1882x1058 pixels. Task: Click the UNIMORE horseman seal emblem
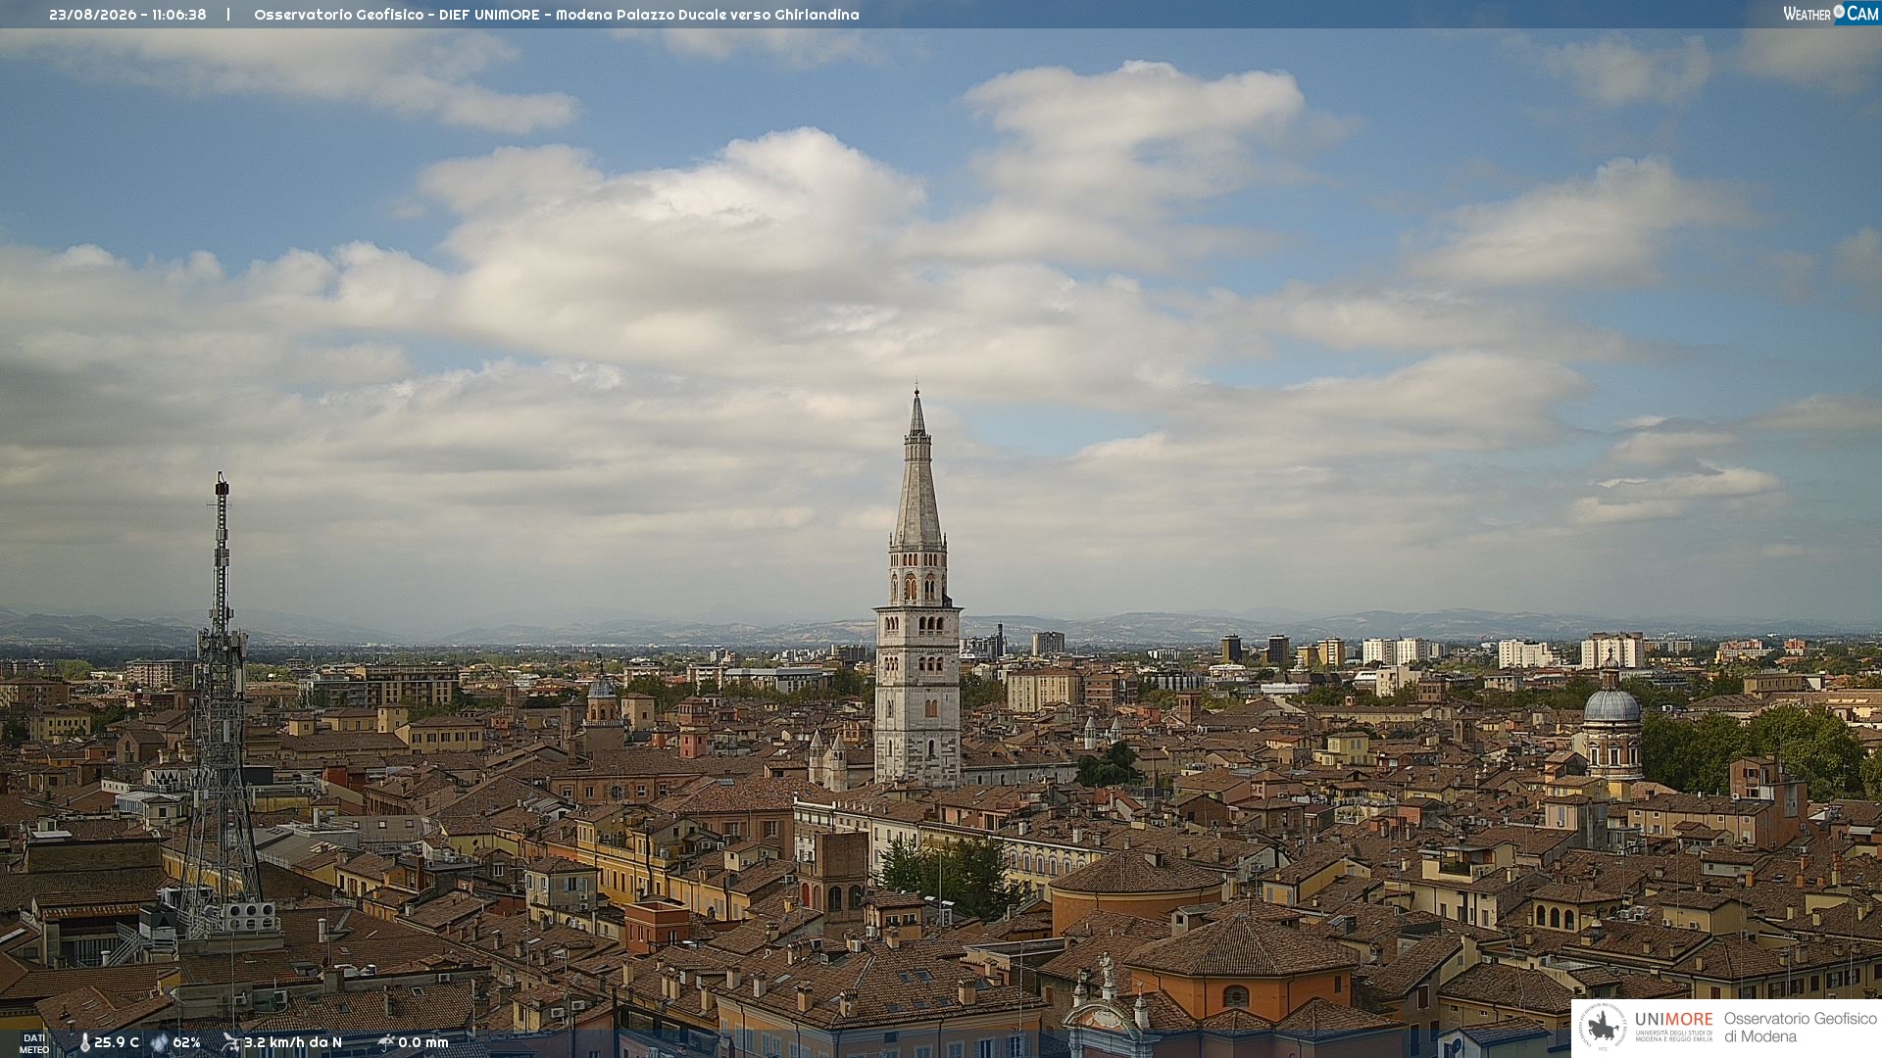point(1603,1027)
